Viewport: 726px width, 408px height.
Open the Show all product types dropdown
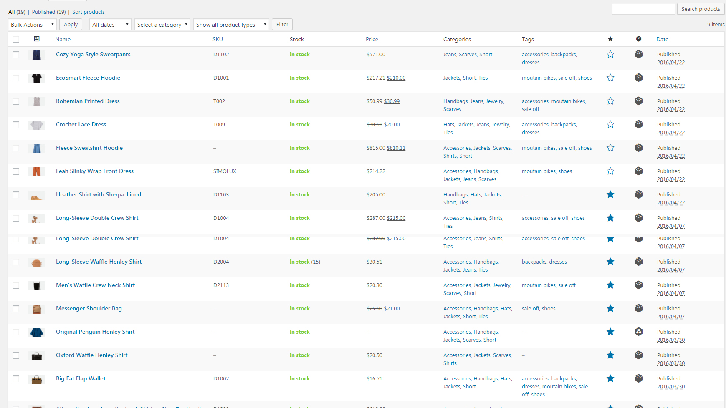click(x=231, y=25)
